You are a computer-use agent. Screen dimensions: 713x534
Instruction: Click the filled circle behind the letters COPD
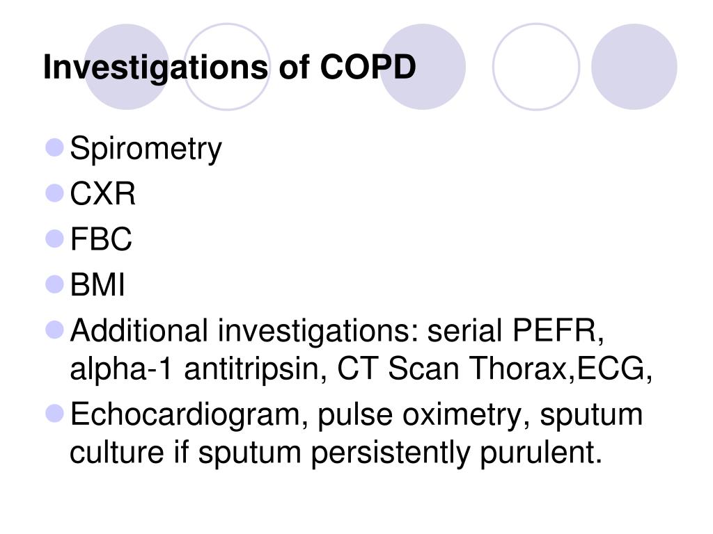click(x=423, y=67)
